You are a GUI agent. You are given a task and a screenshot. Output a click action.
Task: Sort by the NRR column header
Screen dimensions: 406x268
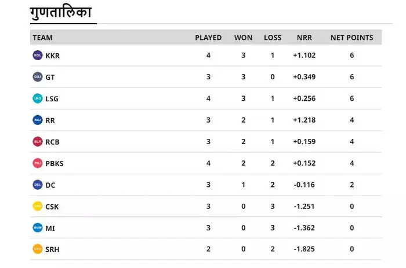coord(304,38)
